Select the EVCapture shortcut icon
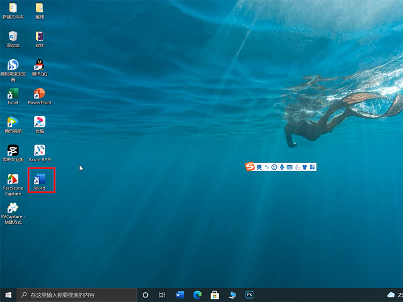Viewport: 403px width, 302px height. [13, 213]
